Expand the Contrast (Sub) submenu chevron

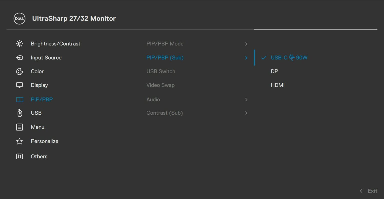point(246,113)
